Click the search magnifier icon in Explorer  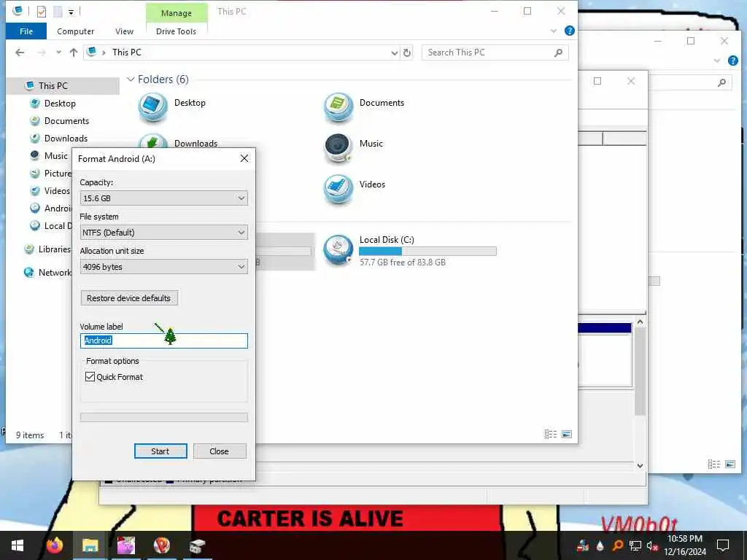coord(558,52)
